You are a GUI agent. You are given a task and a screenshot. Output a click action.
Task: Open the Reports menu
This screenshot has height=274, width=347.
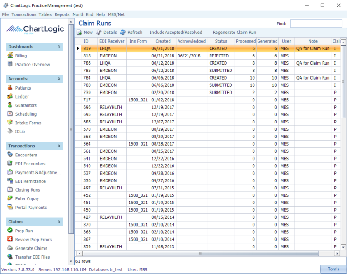tap(62, 14)
